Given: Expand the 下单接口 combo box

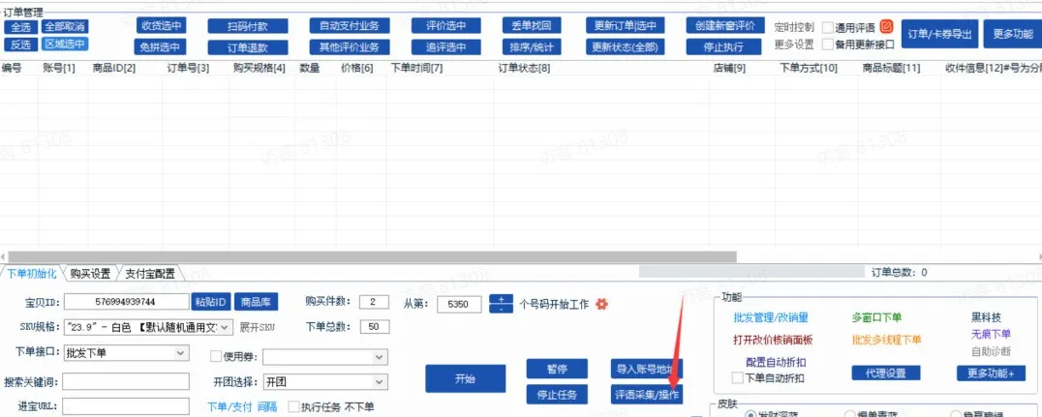Looking at the screenshot, I should (x=180, y=353).
